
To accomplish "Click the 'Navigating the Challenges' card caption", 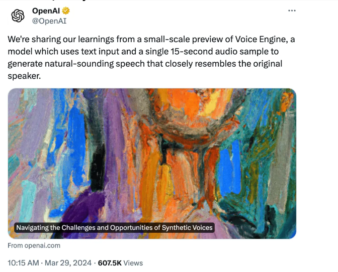I will click(115, 227).
